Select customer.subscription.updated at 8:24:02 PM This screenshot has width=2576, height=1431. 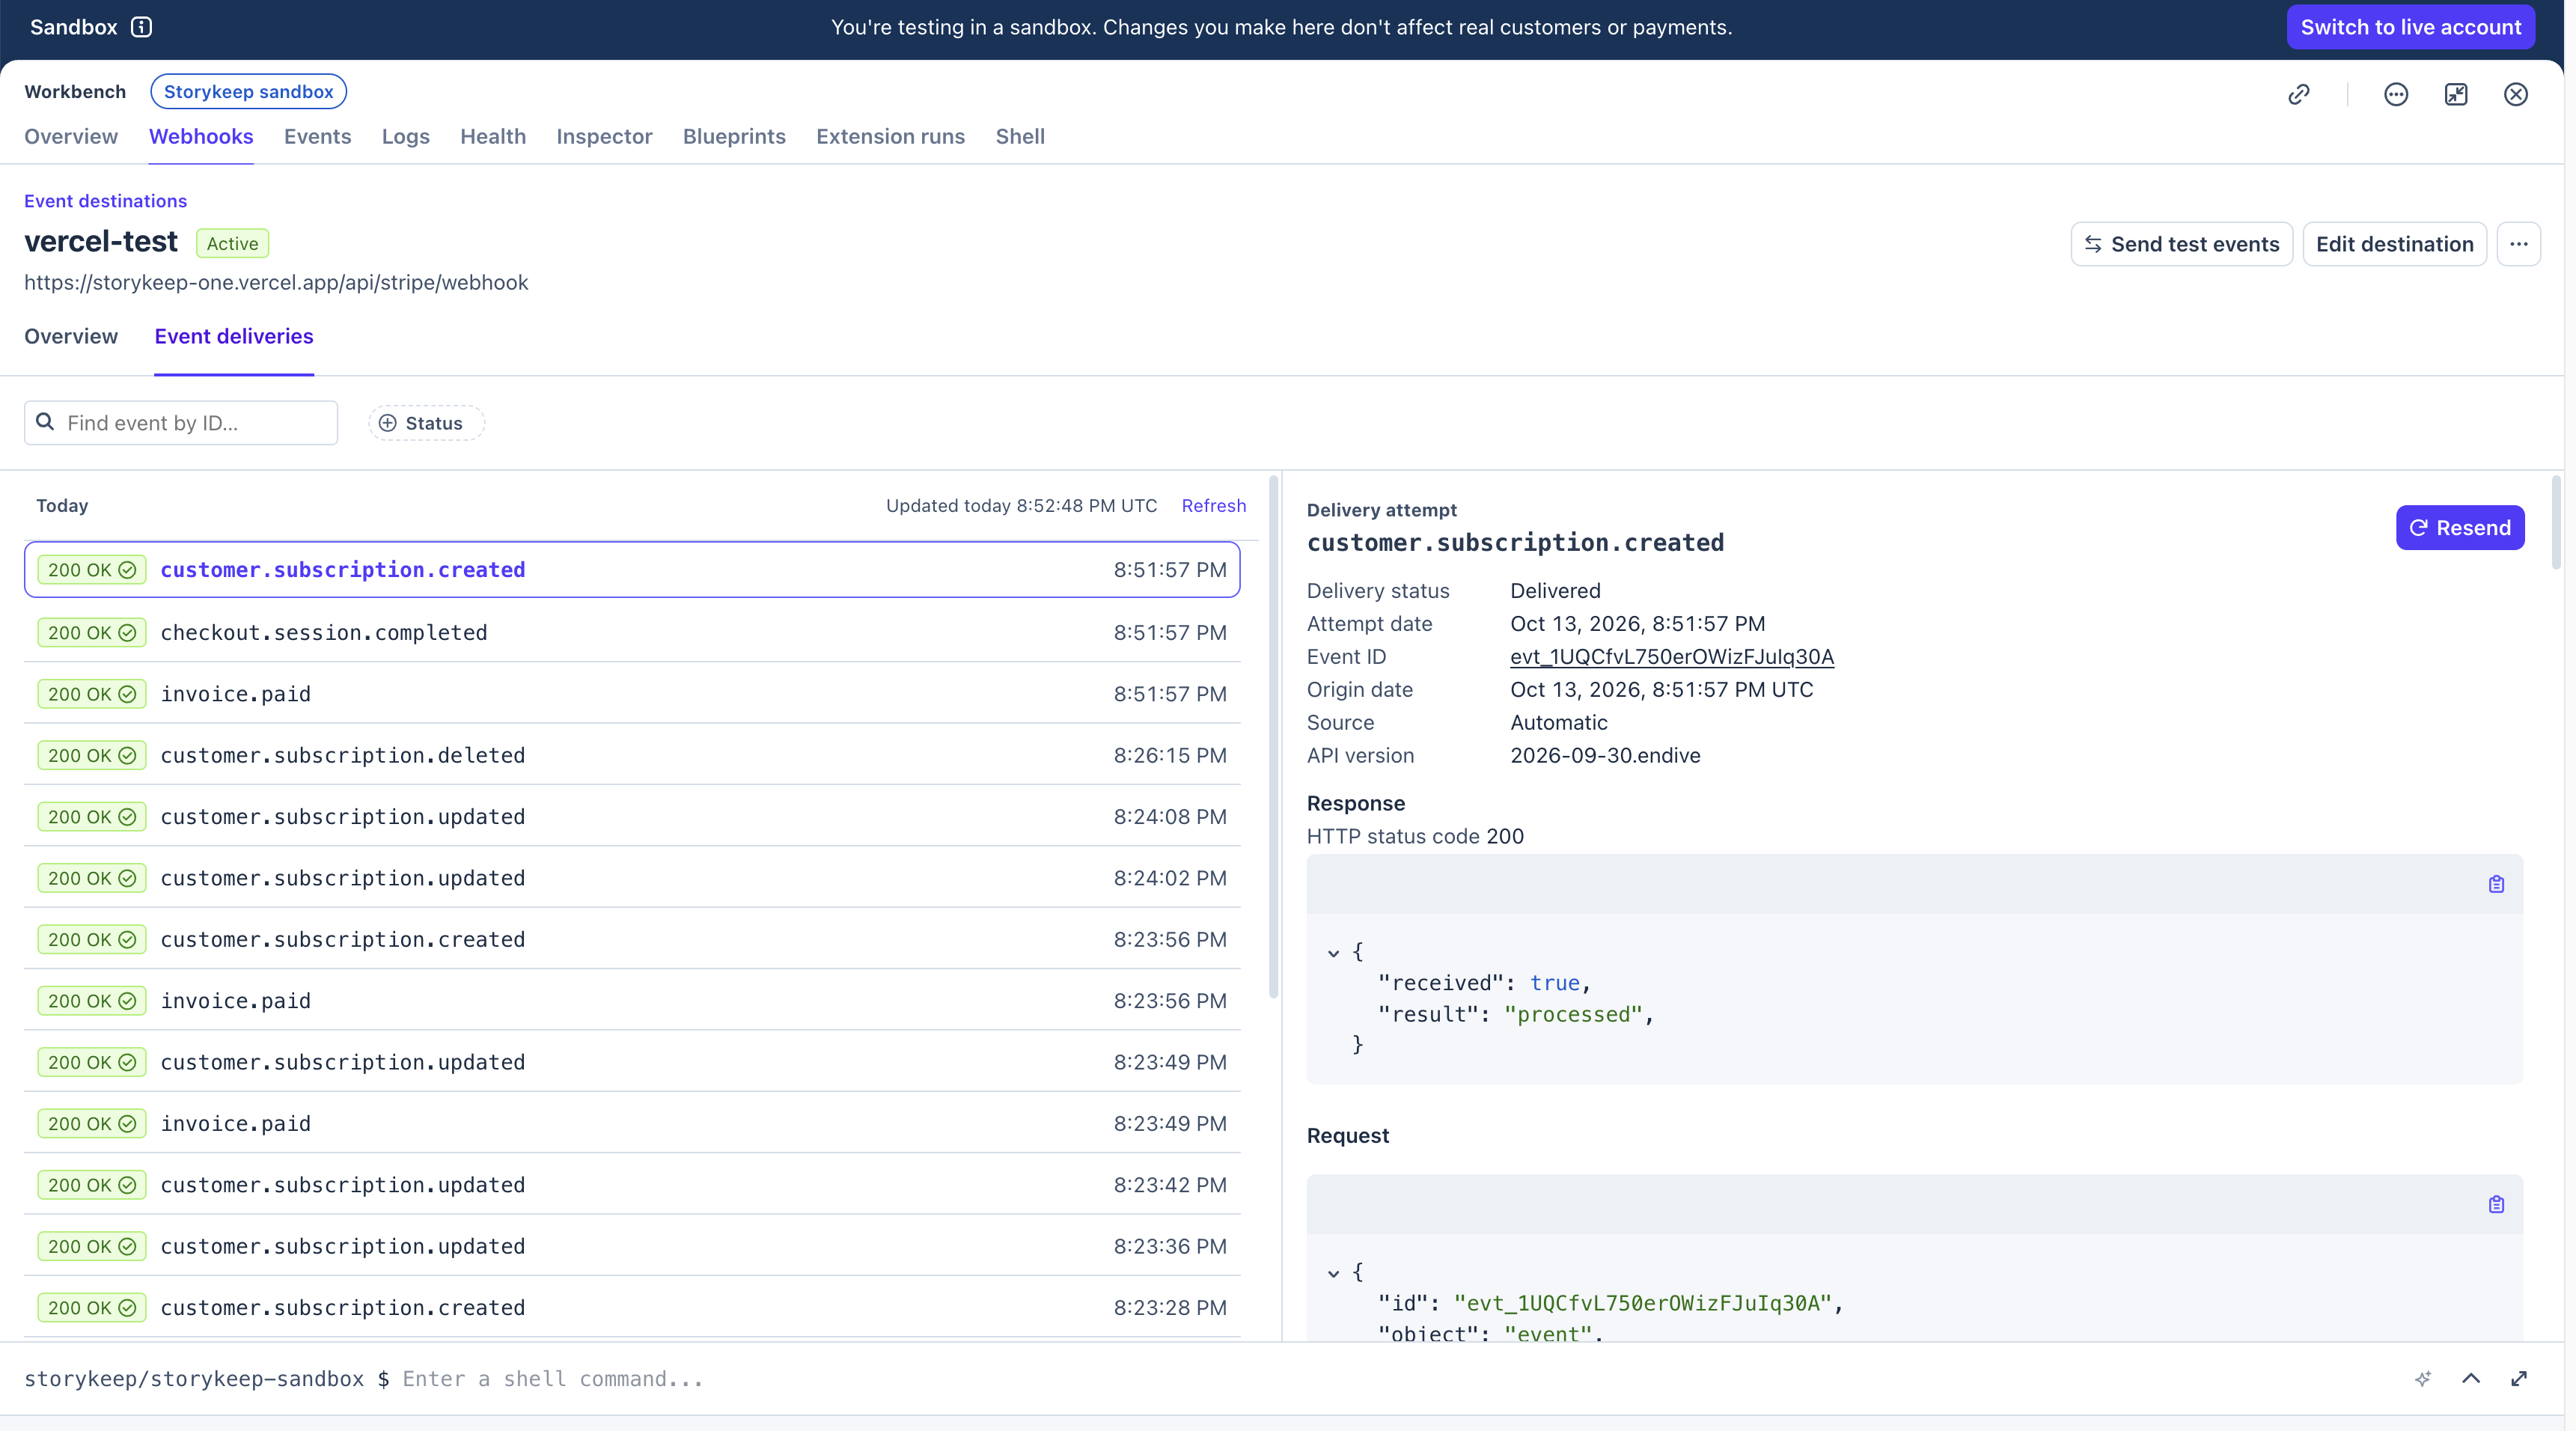pyautogui.click(x=632, y=878)
